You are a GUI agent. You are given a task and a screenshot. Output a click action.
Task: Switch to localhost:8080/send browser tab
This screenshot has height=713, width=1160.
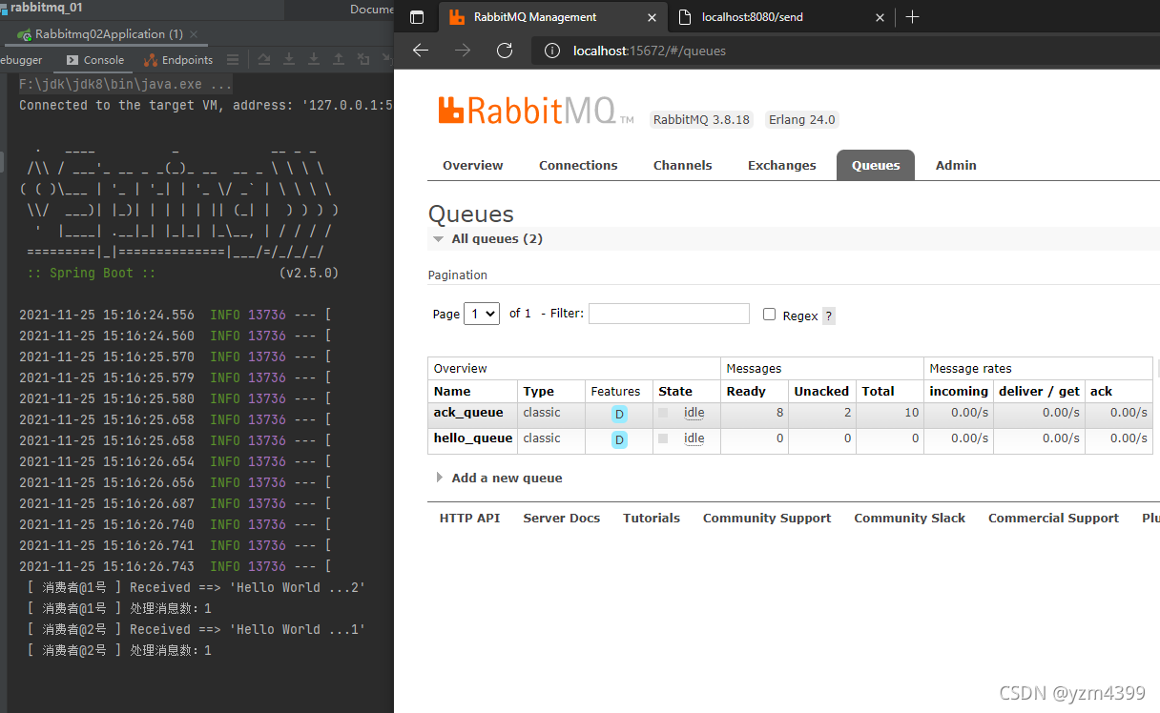coord(780,17)
